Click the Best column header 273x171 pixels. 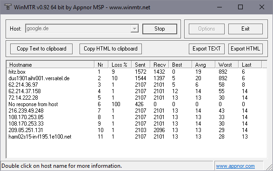point(180,65)
